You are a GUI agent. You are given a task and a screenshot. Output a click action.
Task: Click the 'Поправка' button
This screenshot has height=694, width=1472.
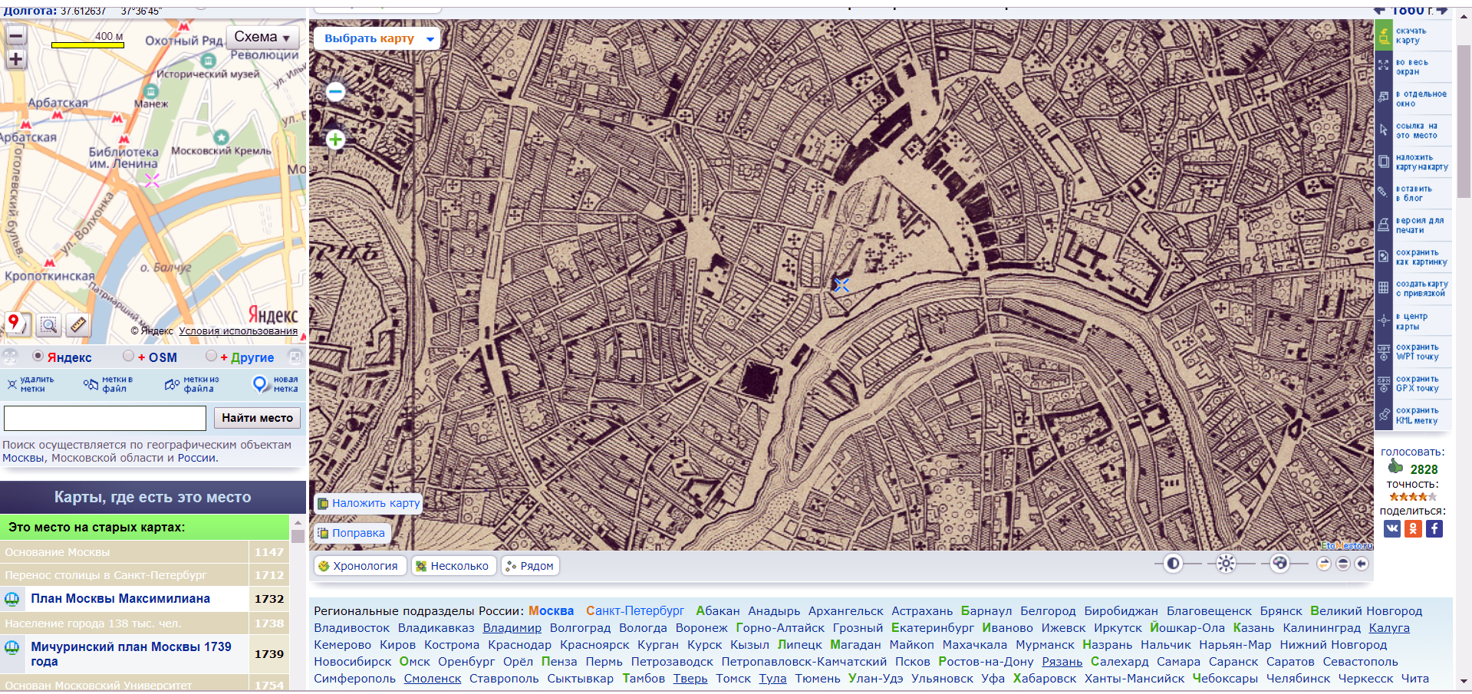coord(351,533)
